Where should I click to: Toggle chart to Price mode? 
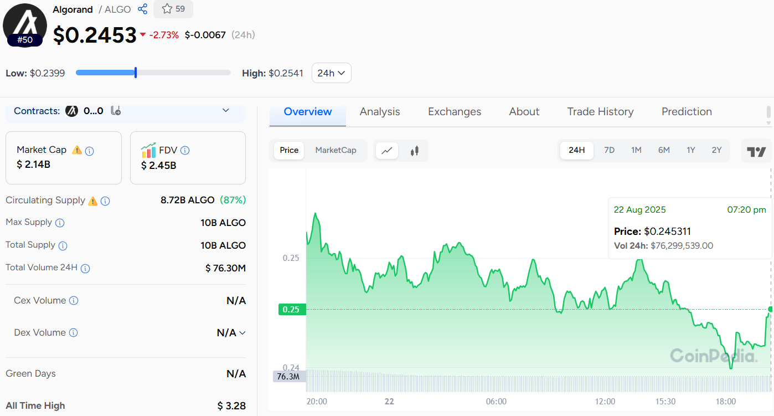click(x=289, y=150)
